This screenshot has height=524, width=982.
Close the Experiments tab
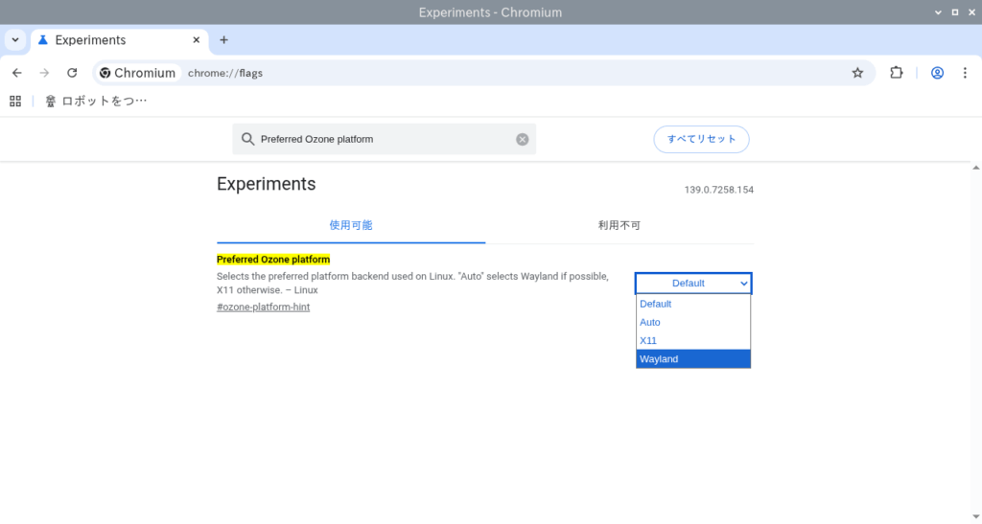tap(197, 40)
